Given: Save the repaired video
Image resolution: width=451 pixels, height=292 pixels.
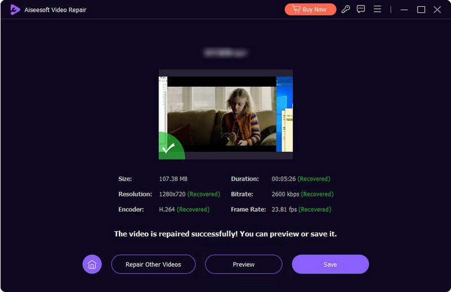Looking at the screenshot, I should (x=330, y=264).
